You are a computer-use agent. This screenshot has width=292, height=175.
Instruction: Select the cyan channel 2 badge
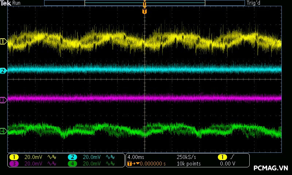click(x=72, y=157)
